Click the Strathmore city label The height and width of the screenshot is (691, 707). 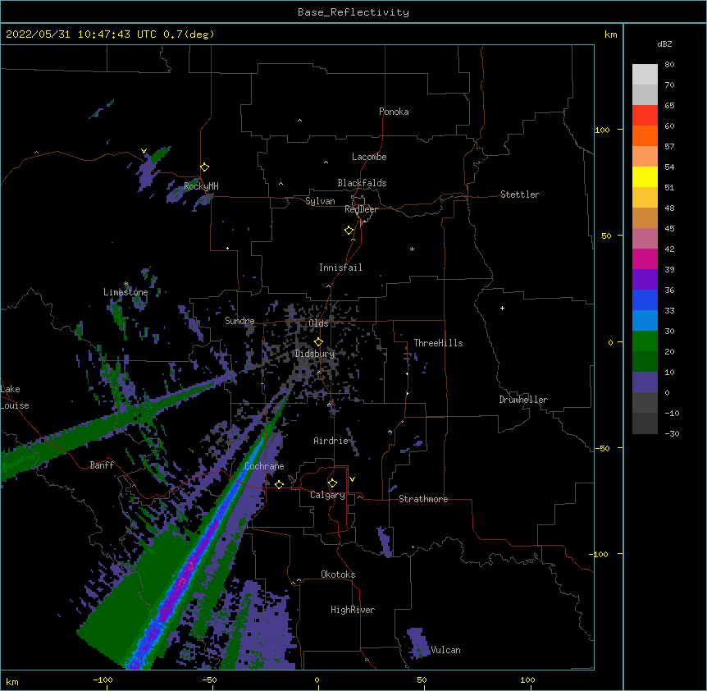423,499
